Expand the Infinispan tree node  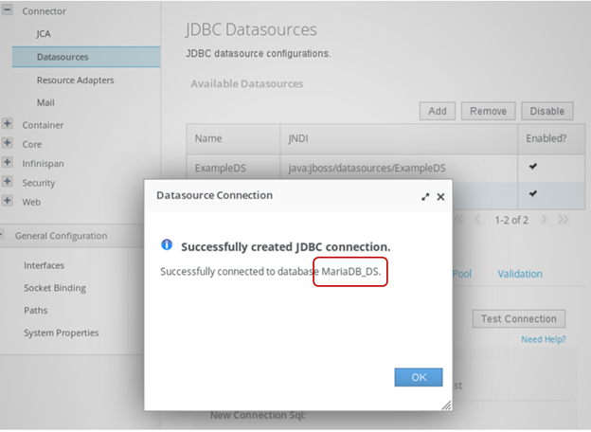(8, 163)
